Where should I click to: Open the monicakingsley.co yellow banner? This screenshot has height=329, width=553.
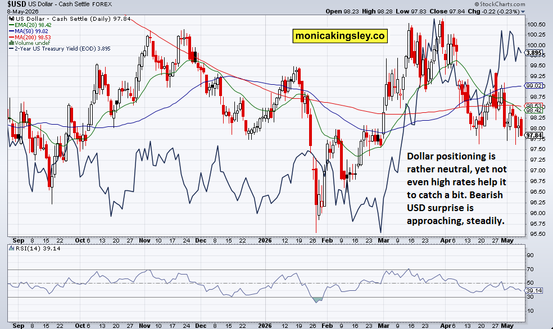point(340,36)
